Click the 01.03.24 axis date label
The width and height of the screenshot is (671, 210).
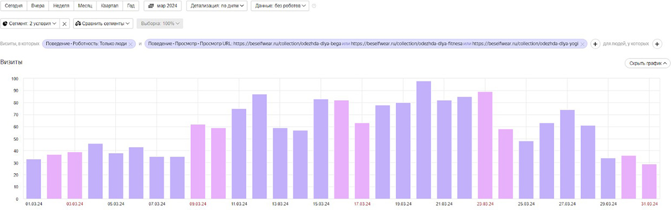pyautogui.click(x=34, y=205)
